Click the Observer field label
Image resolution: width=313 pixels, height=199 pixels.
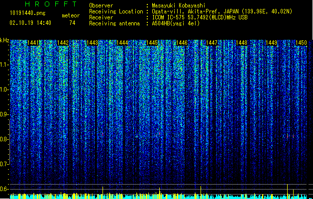[x=101, y=5]
